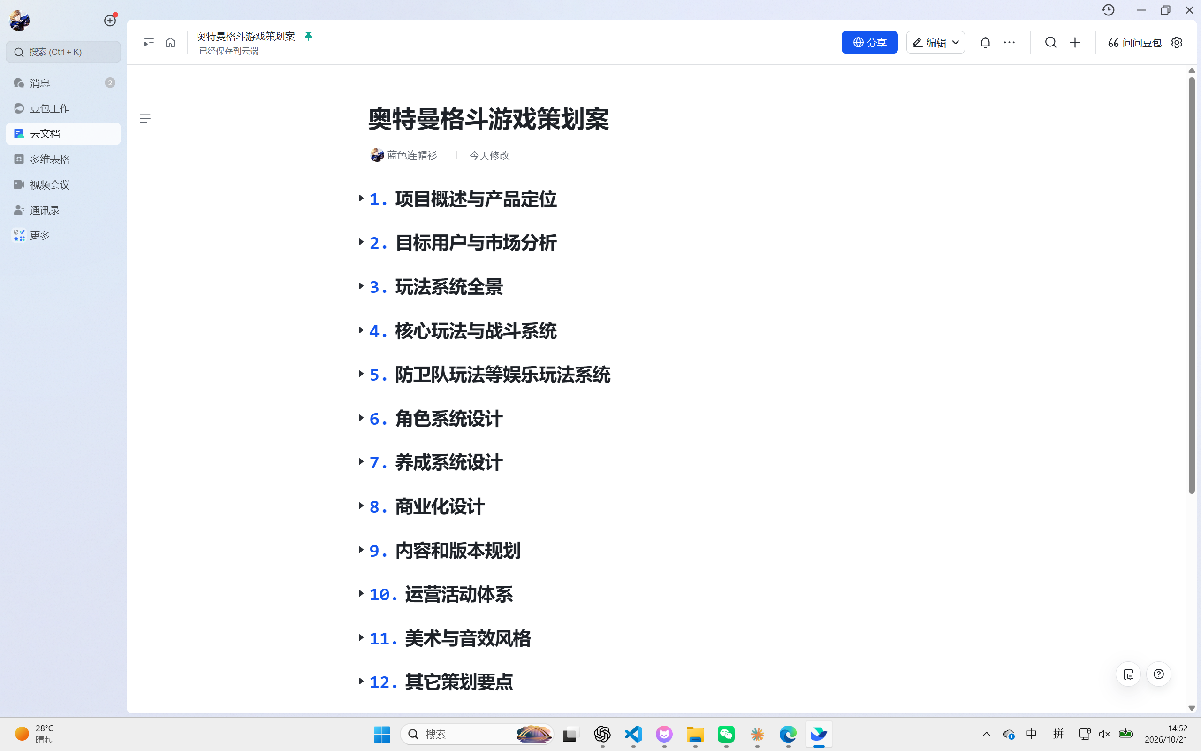
Task: Expand section 8 商业化设计
Action: coord(361,506)
